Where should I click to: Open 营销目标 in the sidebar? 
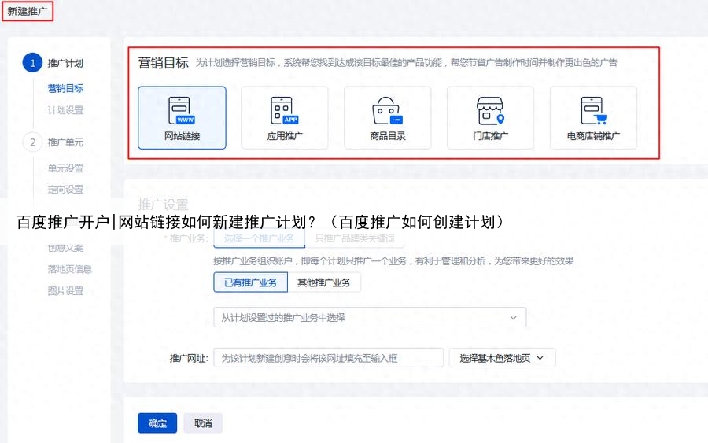pos(65,88)
